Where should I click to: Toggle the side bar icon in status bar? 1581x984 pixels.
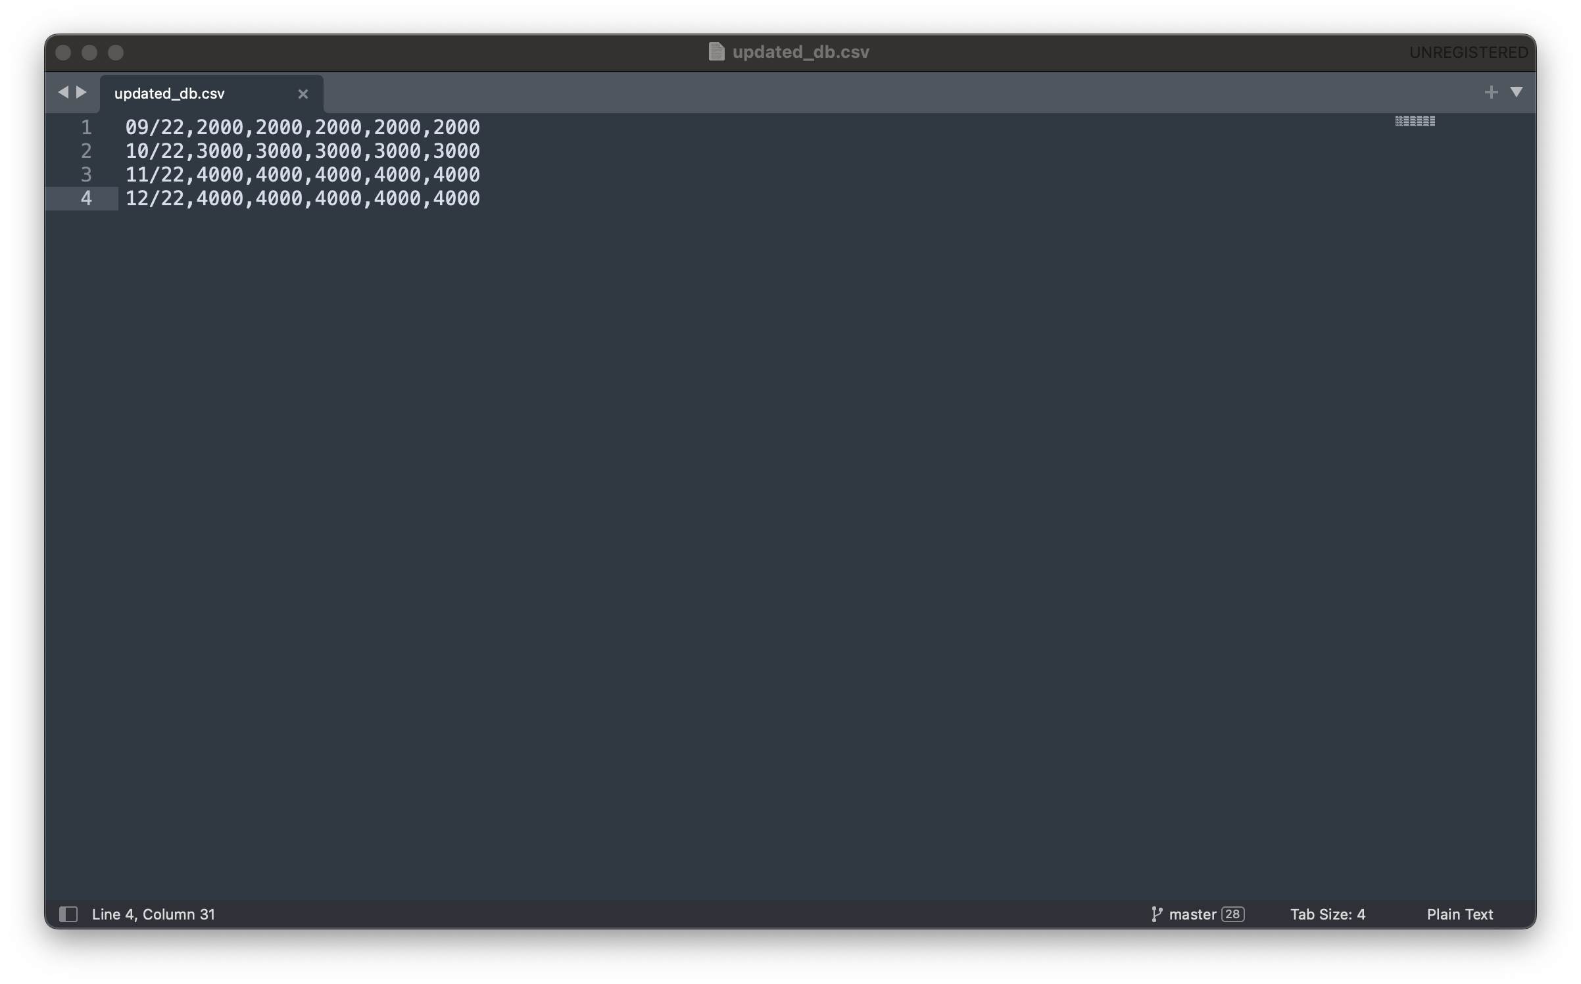coord(68,914)
